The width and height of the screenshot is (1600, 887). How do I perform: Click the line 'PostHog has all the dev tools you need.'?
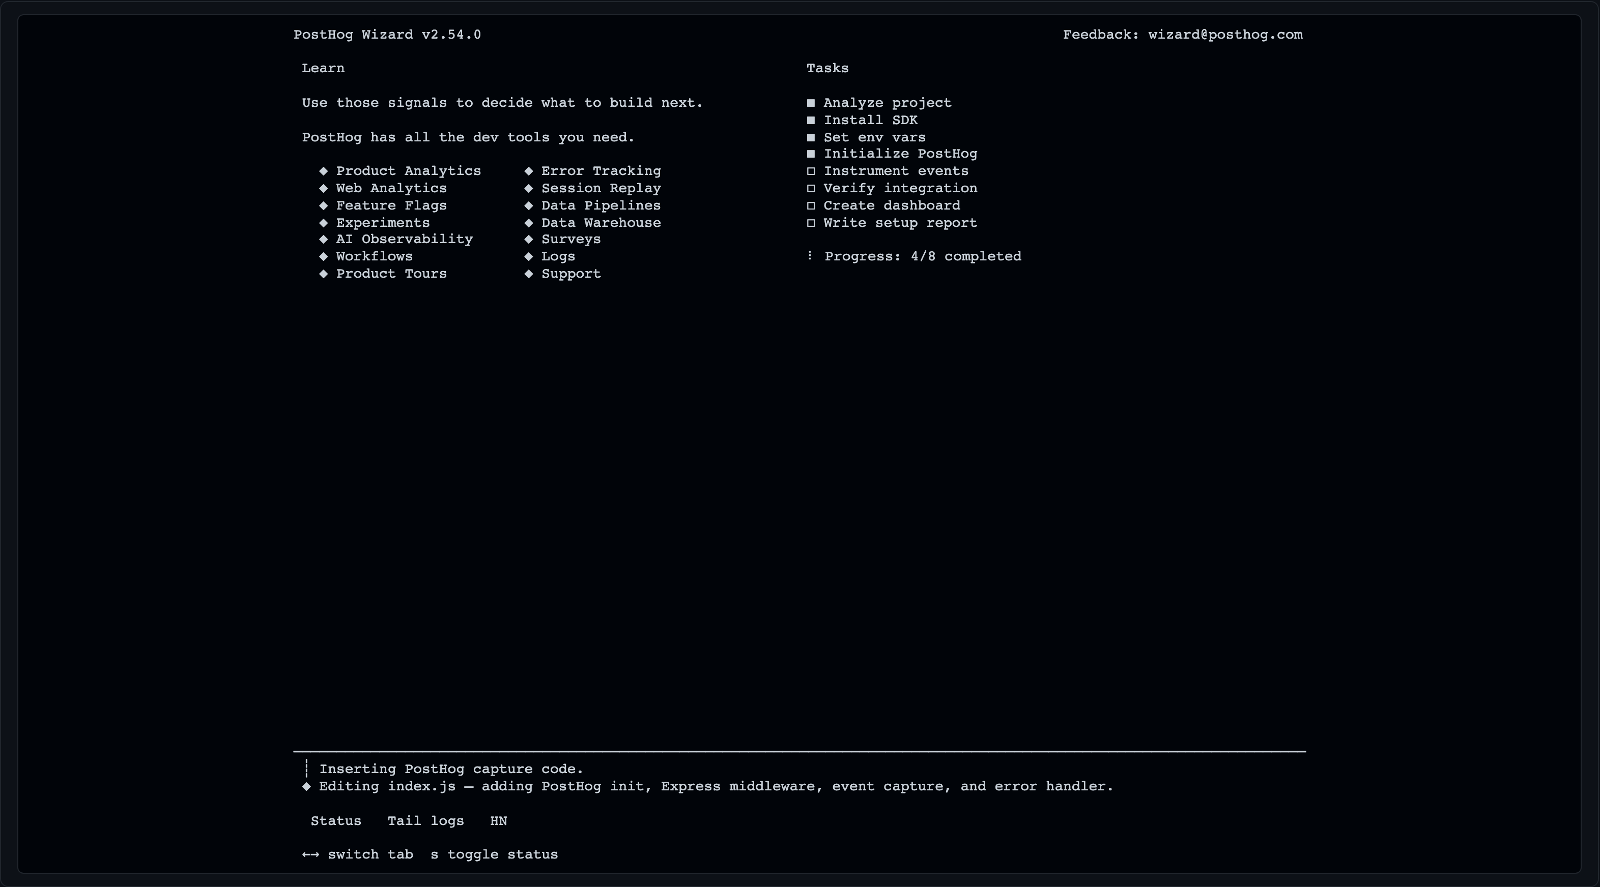point(468,138)
